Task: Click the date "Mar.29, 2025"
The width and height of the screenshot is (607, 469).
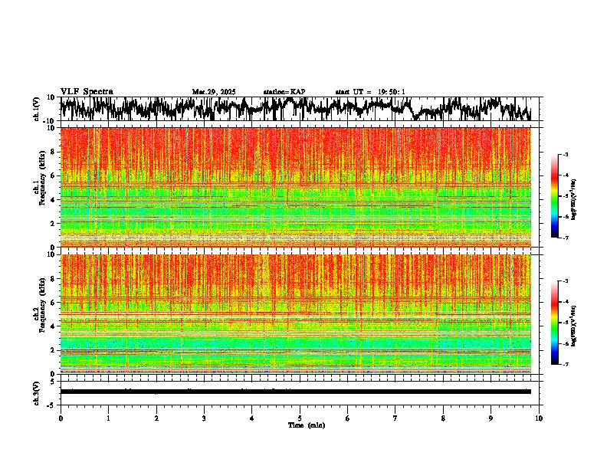Action: (214, 92)
